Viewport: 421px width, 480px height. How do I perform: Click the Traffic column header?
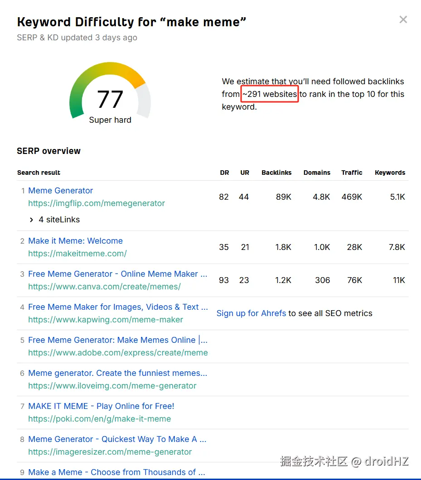click(x=352, y=173)
